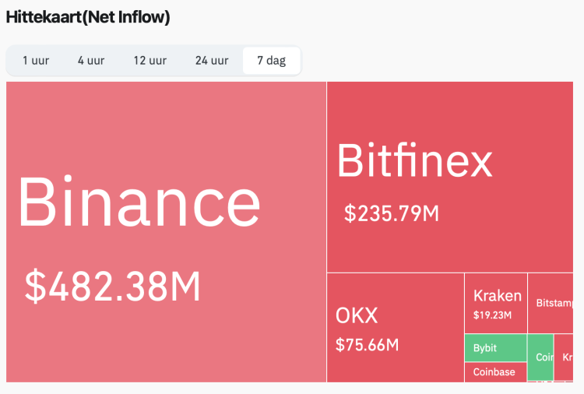Click Bitfinex's $235.79M value
Screen dimensions: 584x394
point(392,212)
